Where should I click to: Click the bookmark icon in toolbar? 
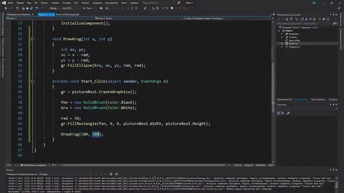(172, 9)
